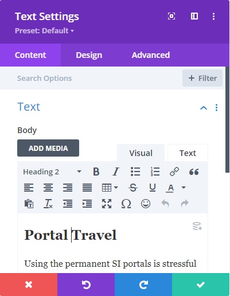230x296 pixels.
Task: Toggle strikethrough text formatting
Action: click(133, 188)
